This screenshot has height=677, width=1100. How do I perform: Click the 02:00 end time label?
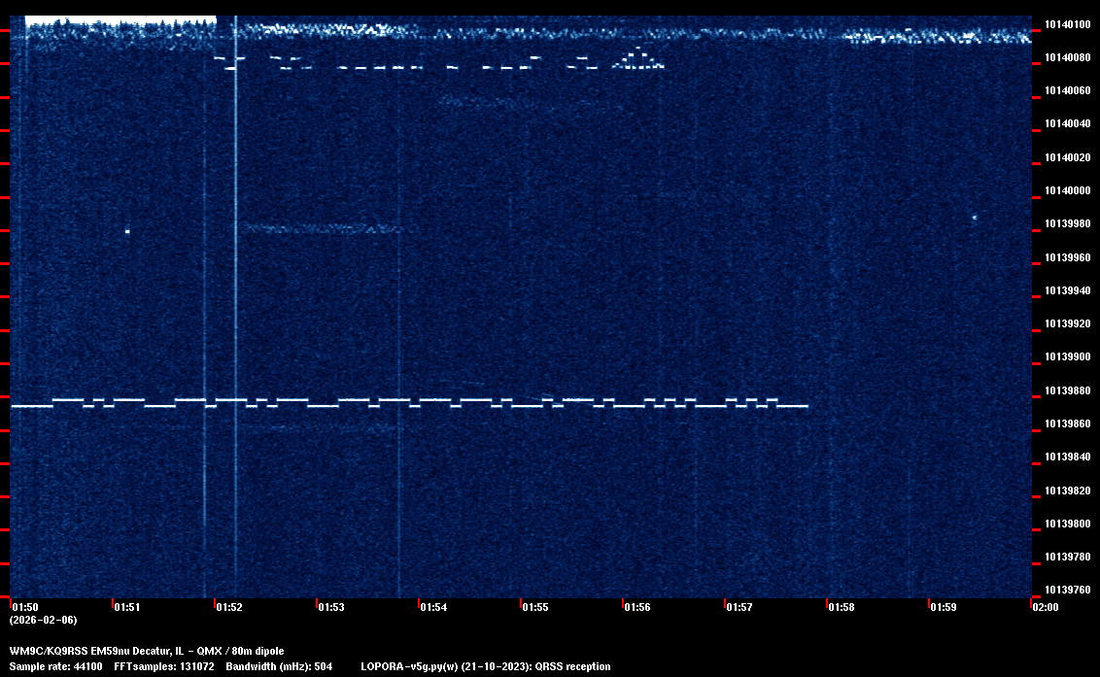tap(1045, 608)
